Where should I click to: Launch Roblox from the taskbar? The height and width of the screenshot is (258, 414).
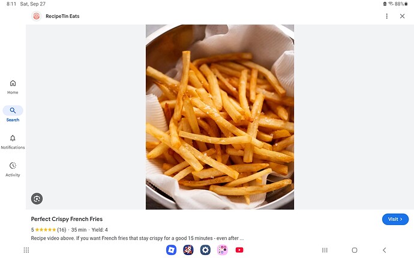coord(171,250)
